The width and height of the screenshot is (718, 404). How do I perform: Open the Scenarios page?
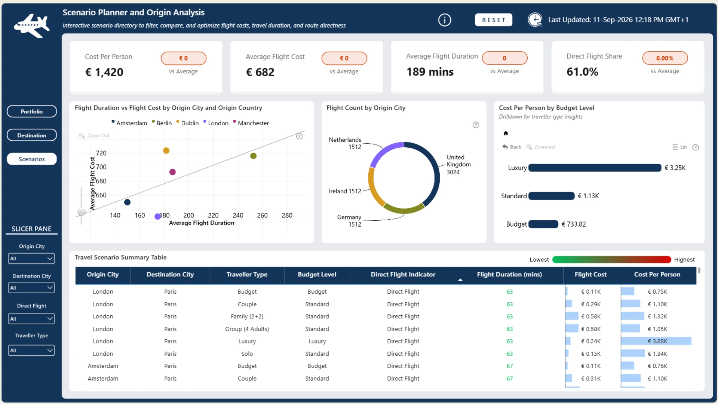[32, 159]
